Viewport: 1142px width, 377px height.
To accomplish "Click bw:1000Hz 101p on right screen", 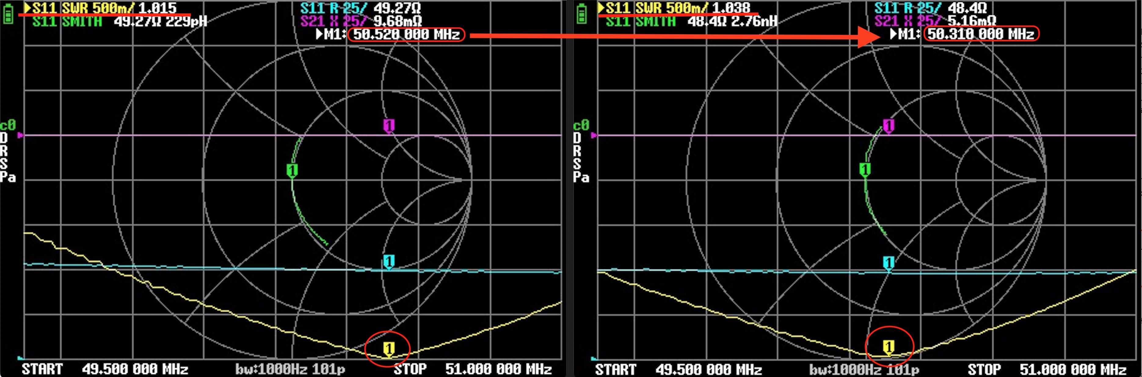I will coord(864,369).
